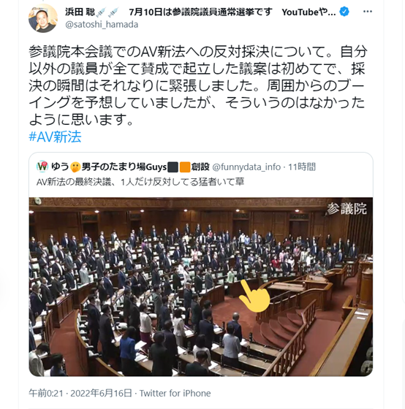The width and height of the screenshot is (405, 409).
Task: Open the three-dot more options menu
Action: [368, 12]
